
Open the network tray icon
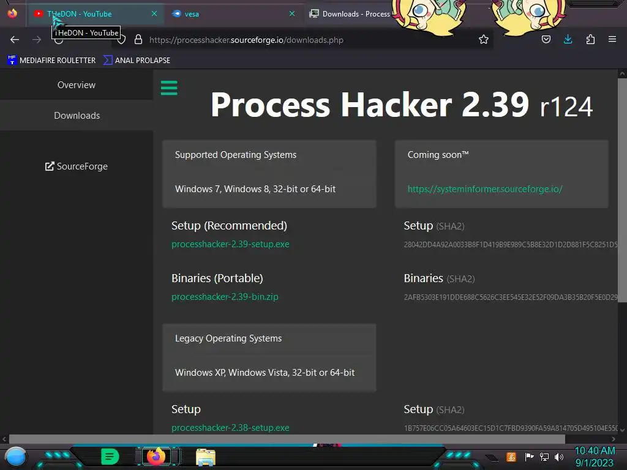[x=544, y=457]
